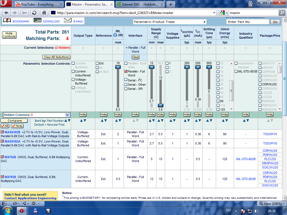Screen dimensions: 287x215
Task: Click the Bookmark book icon
Action: click(7, 20)
